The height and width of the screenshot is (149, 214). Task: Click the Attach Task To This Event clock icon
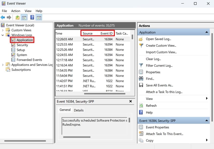141,134
